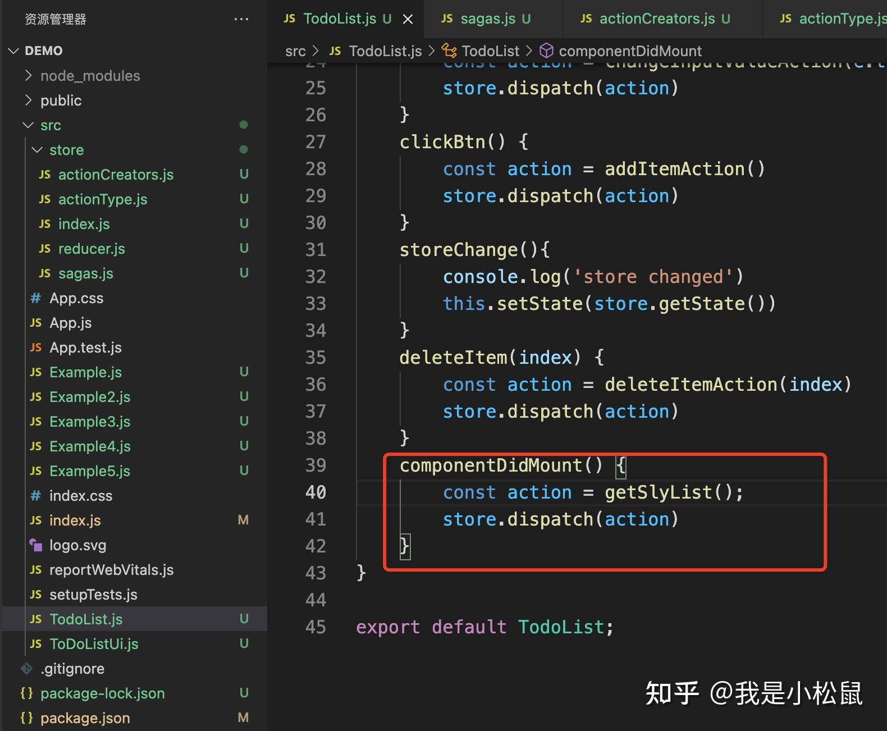Click the explorer panel title 资源管理器
Image resolution: width=887 pixels, height=731 pixels.
(x=56, y=19)
